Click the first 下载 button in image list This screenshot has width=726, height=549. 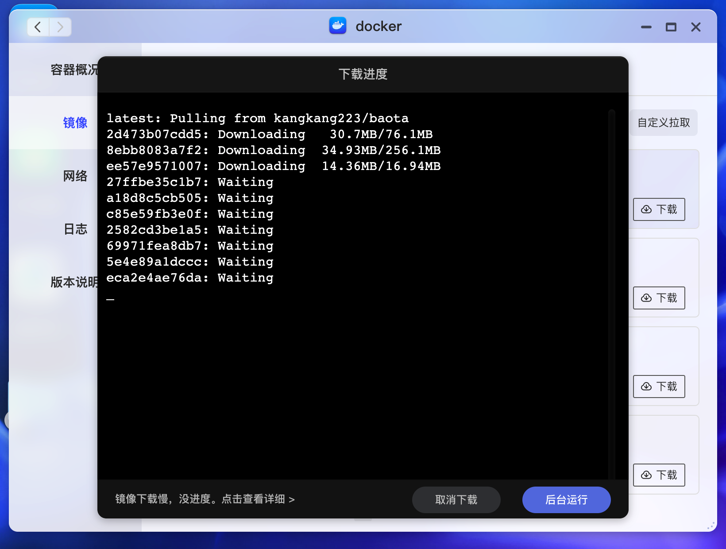[659, 209]
